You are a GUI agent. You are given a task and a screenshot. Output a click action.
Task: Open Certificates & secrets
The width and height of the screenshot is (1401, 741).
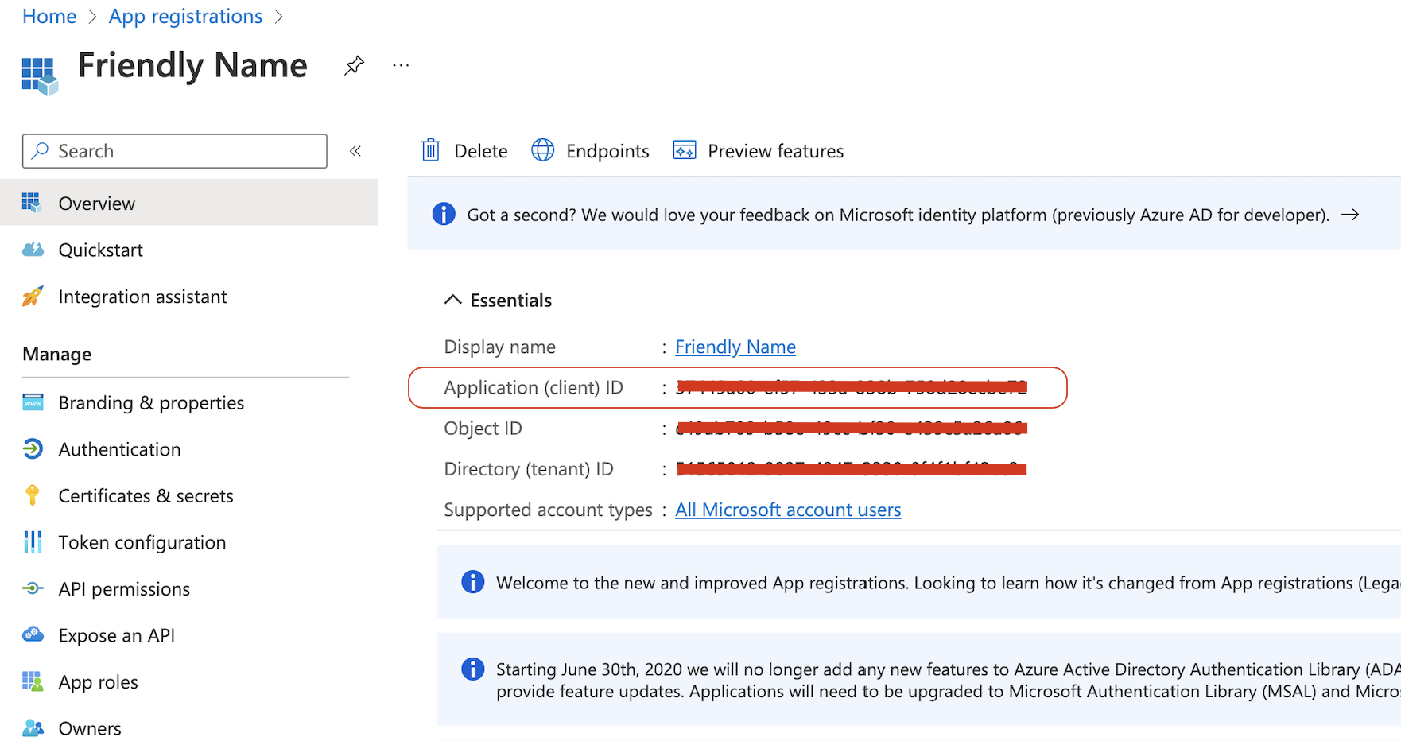(x=146, y=495)
